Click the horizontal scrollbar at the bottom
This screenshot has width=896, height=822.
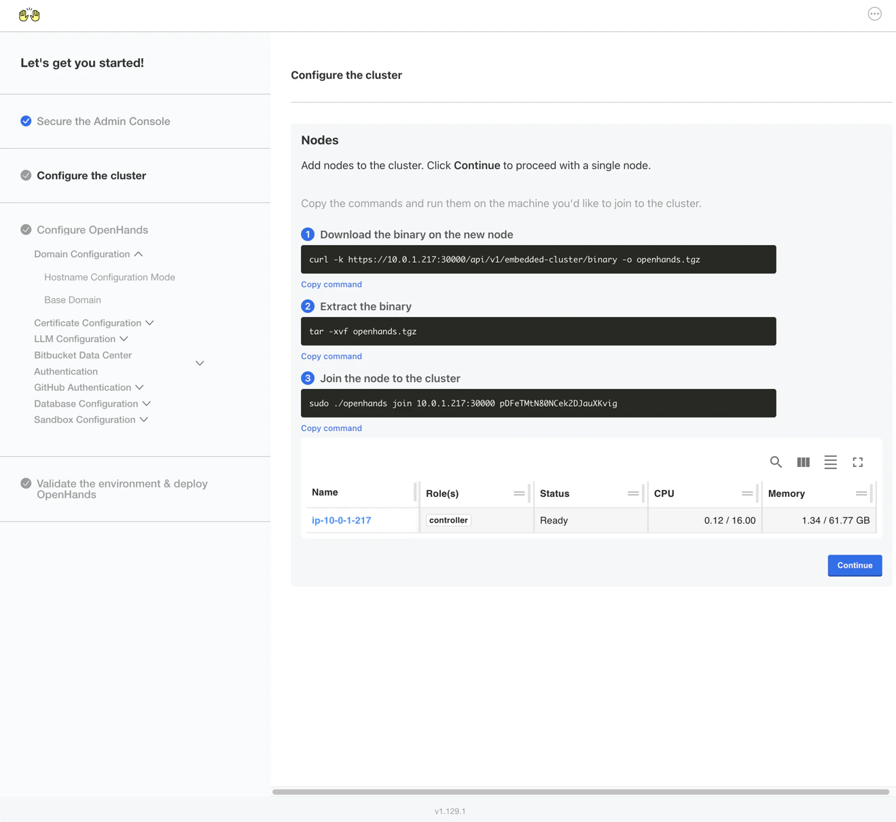pyautogui.click(x=581, y=791)
